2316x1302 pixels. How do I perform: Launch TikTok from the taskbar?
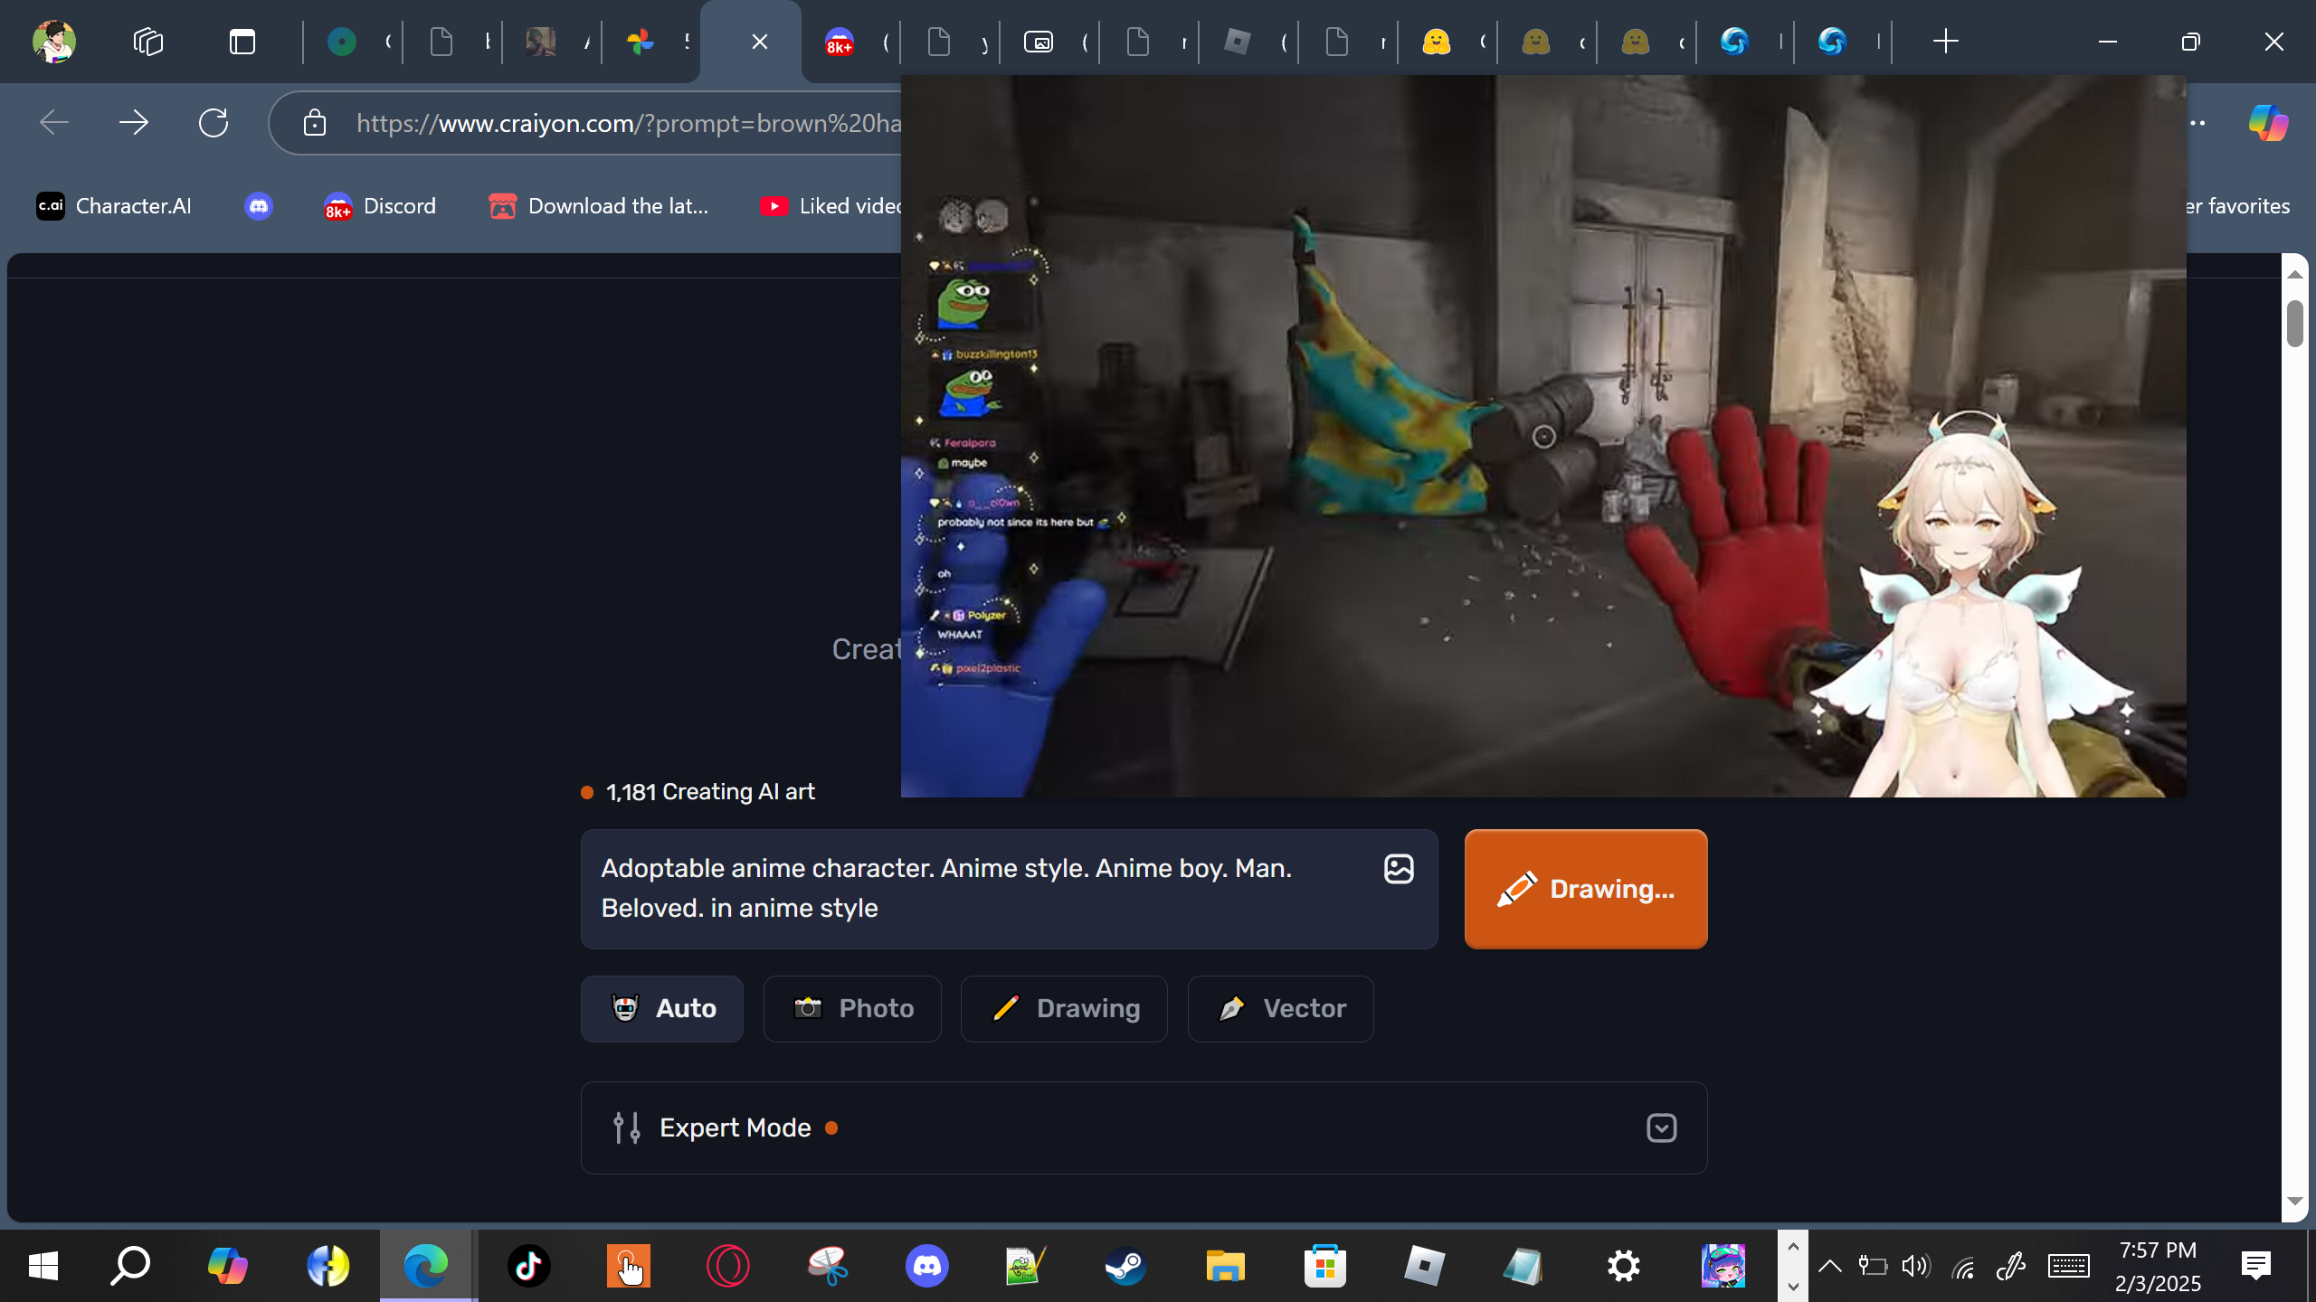click(529, 1266)
